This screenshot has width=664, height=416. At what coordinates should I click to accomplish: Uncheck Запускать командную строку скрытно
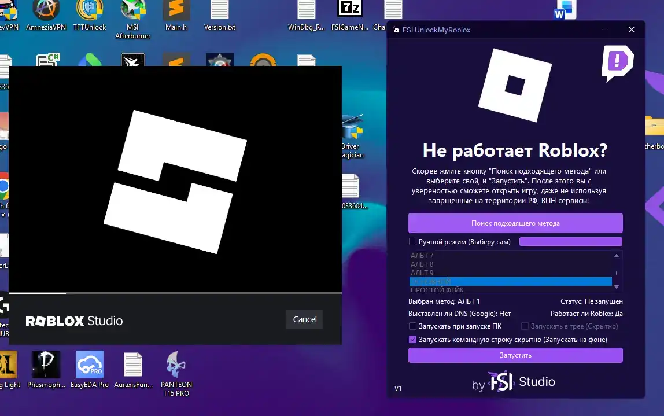click(x=412, y=339)
